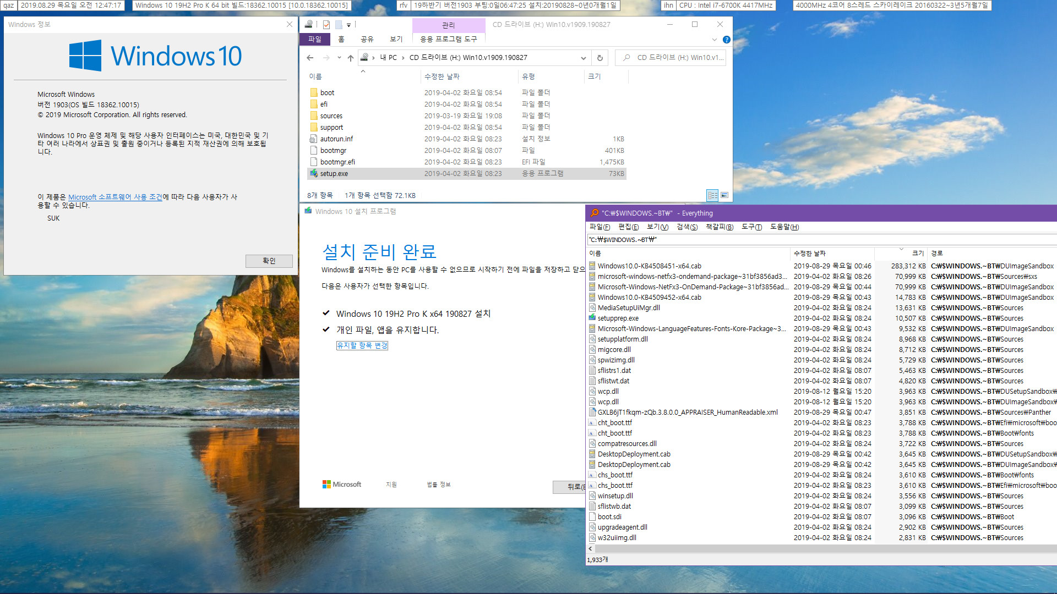The width and height of the screenshot is (1057, 594).
Task: Sort Everything results by 경로 column
Action: tap(992, 253)
